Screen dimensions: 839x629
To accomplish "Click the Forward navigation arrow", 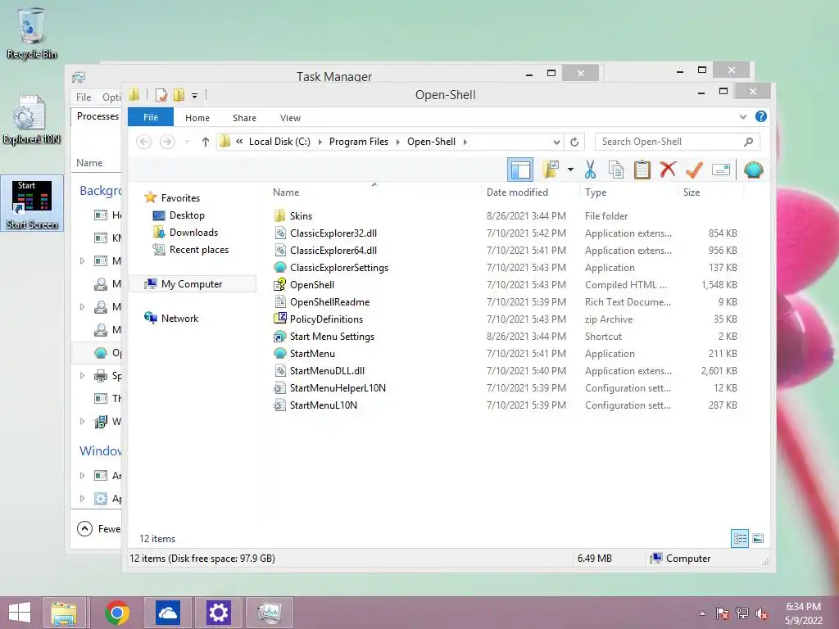I will pyautogui.click(x=167, y=142).
